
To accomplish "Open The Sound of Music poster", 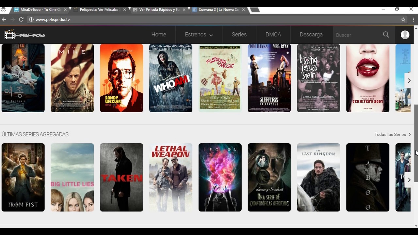I will (220, 78).
